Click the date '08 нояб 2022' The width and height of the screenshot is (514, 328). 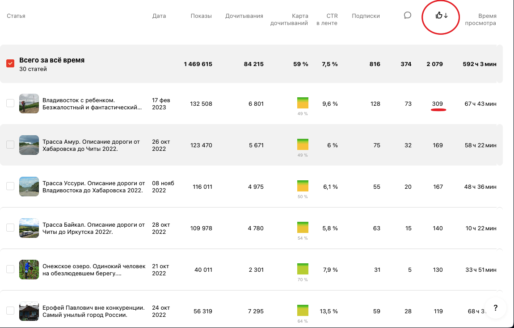pos(163,187)
